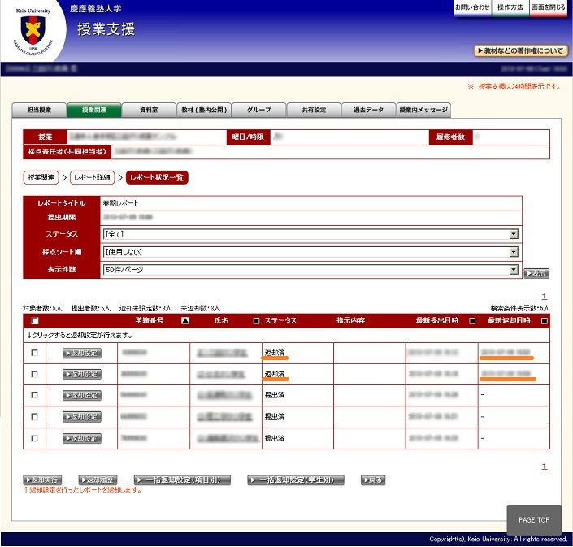Screen dimensions: 573x547
Task: Sort by 学籍番号 using the triangle icon
Action: point(184,321)
